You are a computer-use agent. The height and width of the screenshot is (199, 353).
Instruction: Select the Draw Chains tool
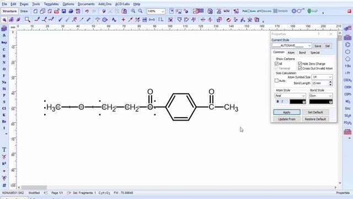(51, 20)
